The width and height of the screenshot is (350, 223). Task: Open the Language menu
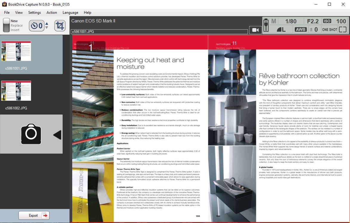point(70,13)
